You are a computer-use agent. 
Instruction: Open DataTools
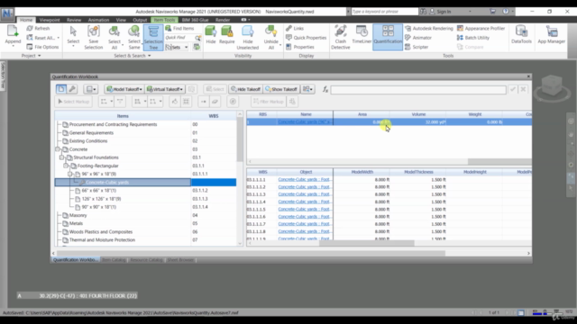[x=521, y=35]
